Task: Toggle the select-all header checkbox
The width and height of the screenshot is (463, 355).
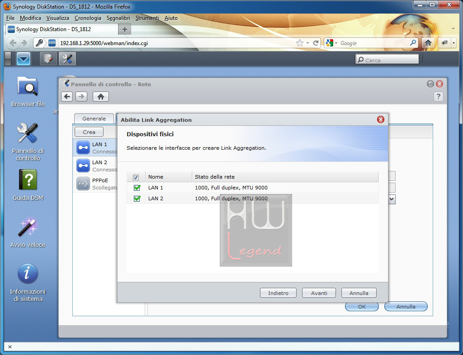Action: [136, 177]
